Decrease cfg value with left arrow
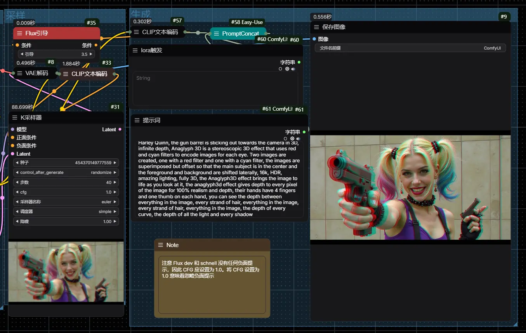Screen dimensions: 526x333 [17, 192]
